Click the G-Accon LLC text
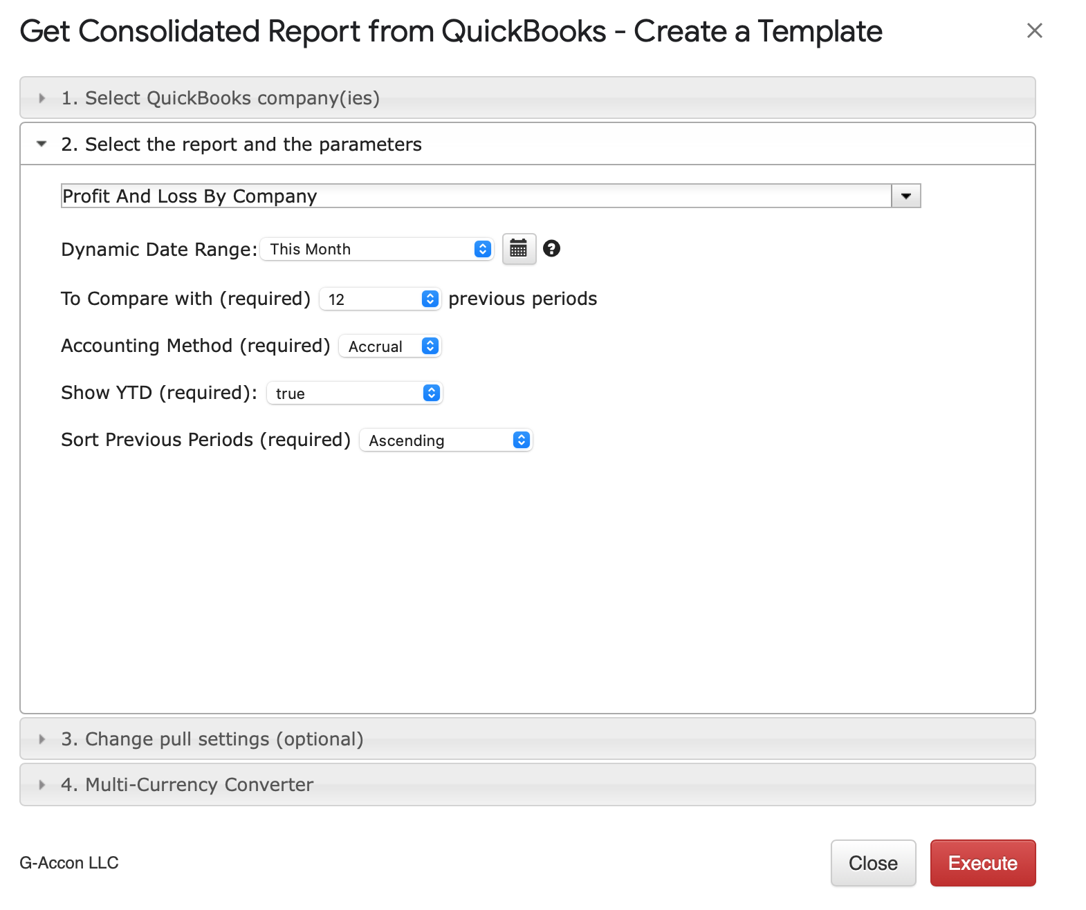Image resolution: width=1086 pixels, height=910 pixels. coord(69,863)
